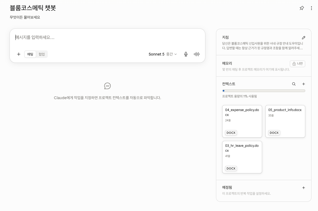Click the 지침 section heading

click(x=225, y=37)
